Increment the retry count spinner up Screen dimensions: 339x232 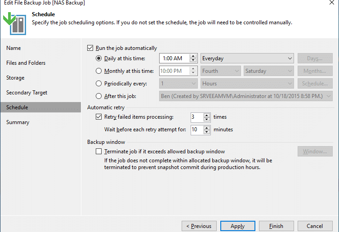tap(207, 115)
